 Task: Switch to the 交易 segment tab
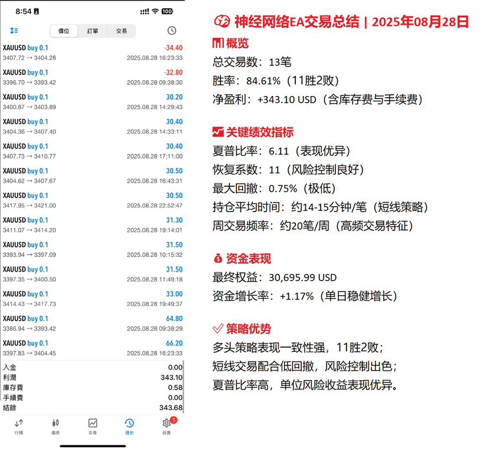click(x=121, y=31)
